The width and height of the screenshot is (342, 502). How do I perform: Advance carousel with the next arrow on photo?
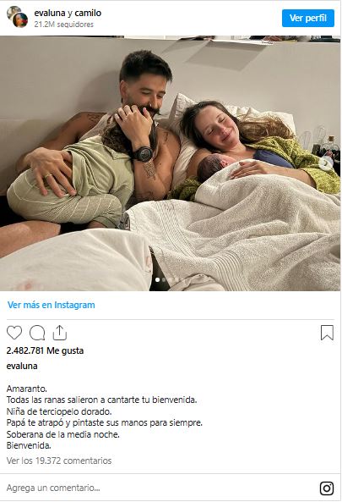click(x=326, y=163)
